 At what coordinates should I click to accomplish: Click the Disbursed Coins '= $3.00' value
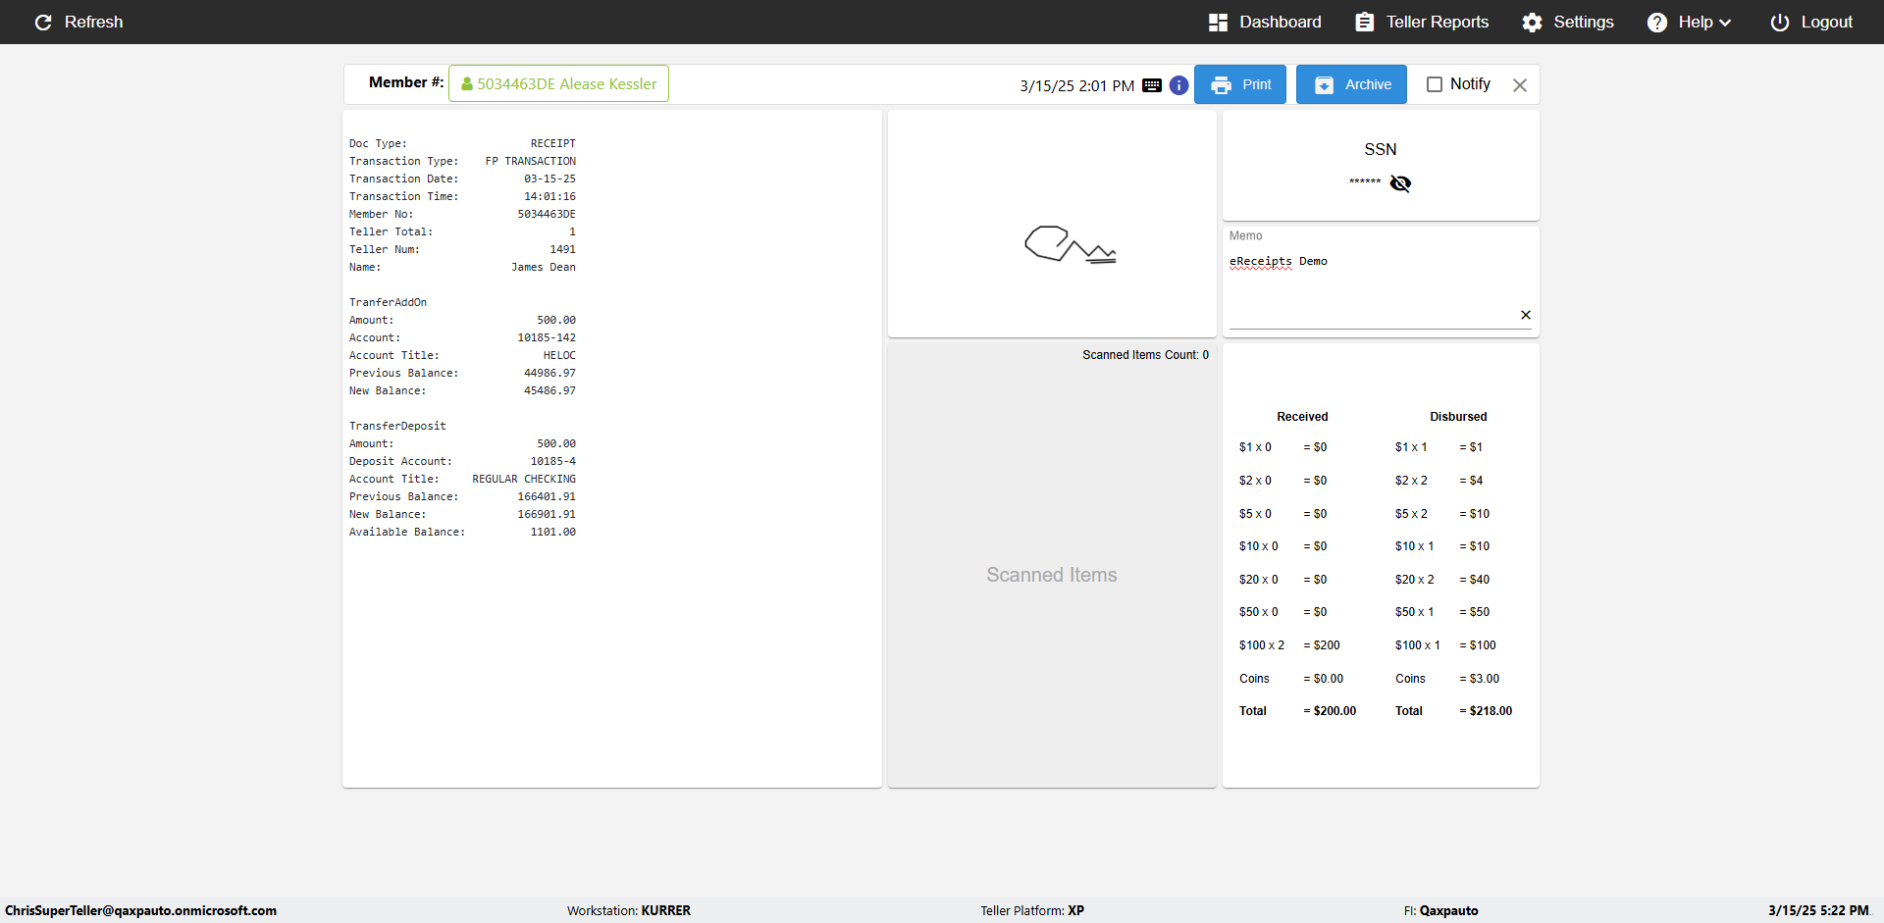(1480, 679)
